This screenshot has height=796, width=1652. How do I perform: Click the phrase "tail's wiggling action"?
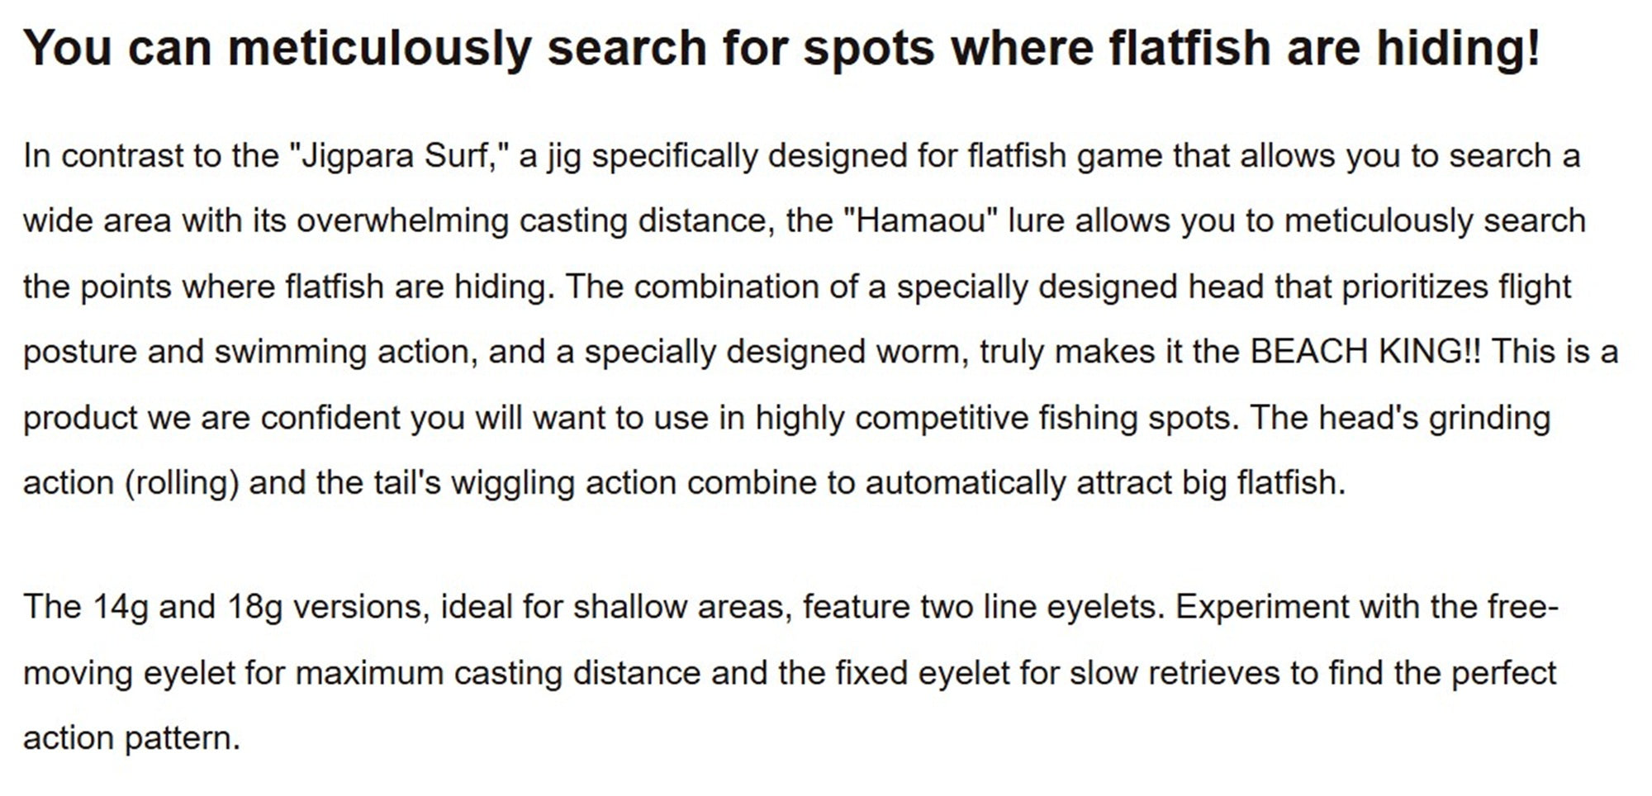point(515,483)
